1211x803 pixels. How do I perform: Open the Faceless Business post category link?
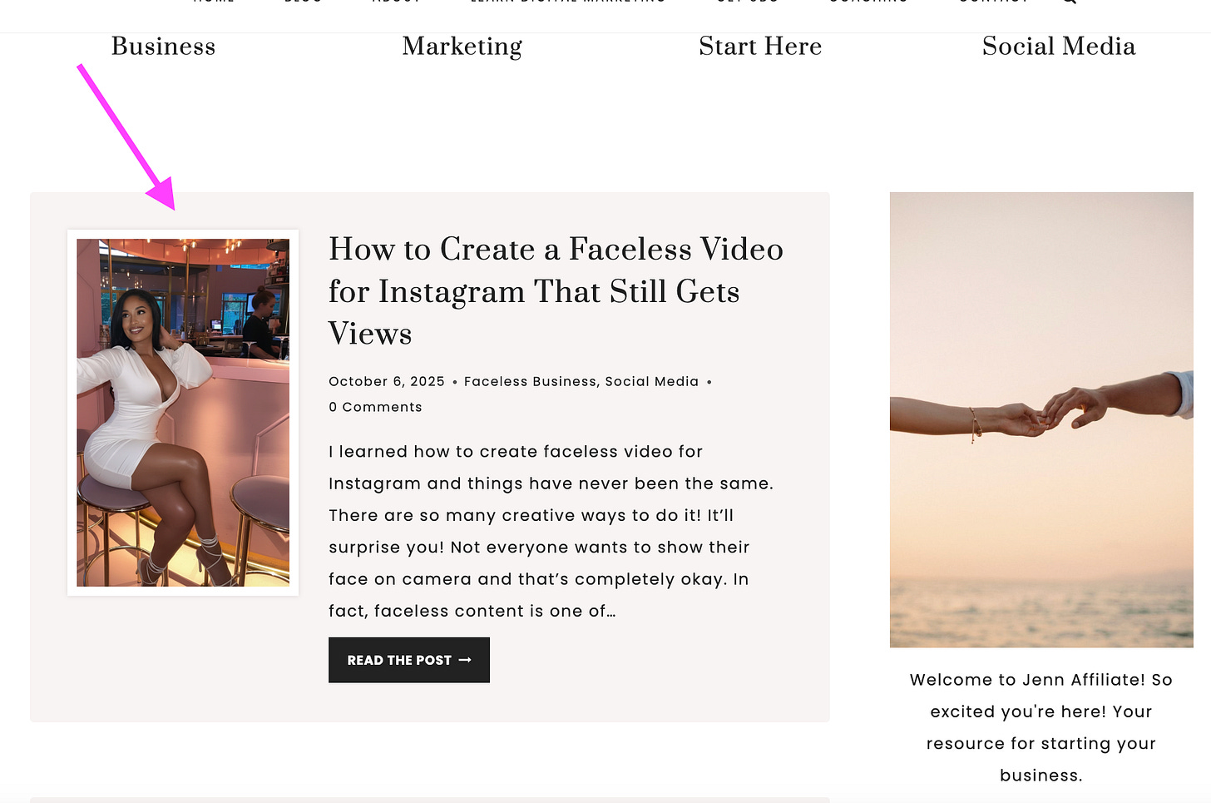[x=530, y=381]
